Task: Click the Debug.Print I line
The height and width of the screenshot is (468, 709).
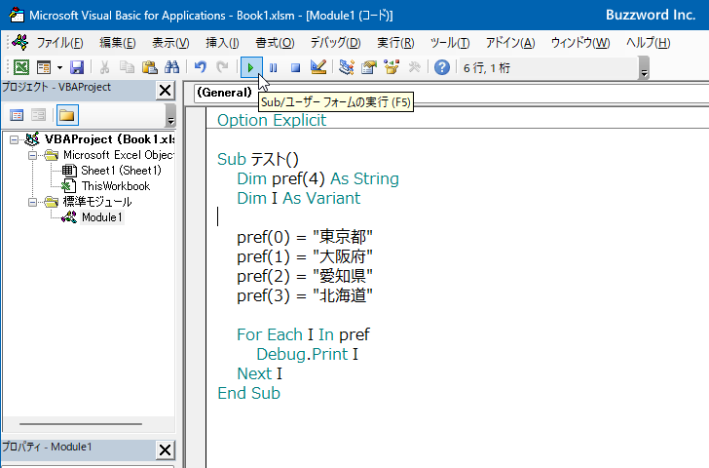Action: pos(307,354)
